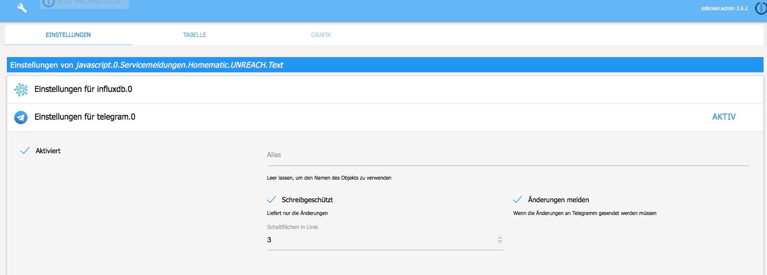Click the stepper arrows of Schaltflächen in Linie
This screenshot has height=275, width=767.
pos(500,240)
